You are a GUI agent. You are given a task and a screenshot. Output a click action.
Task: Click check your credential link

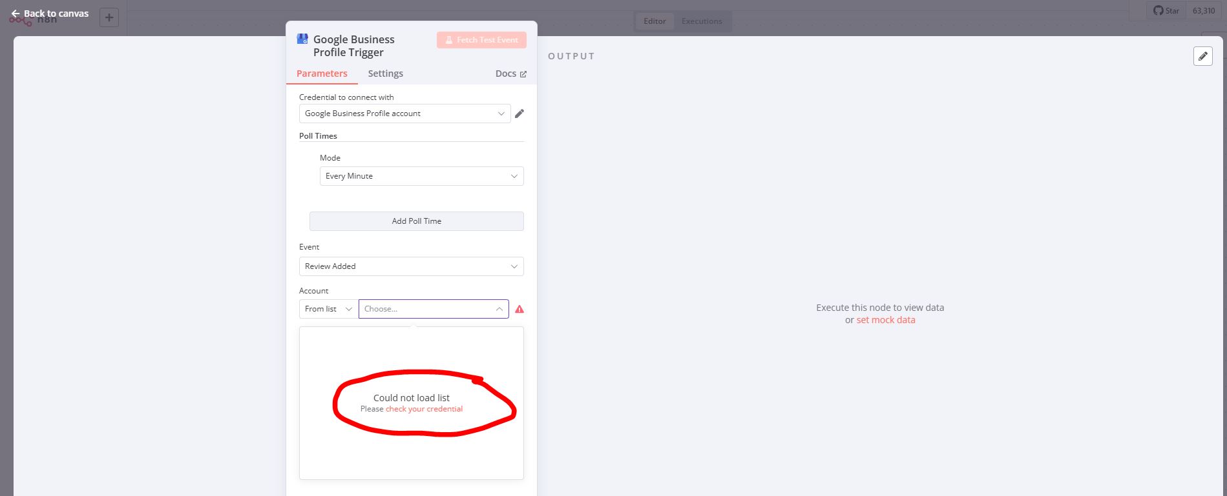tap(424, 409)
